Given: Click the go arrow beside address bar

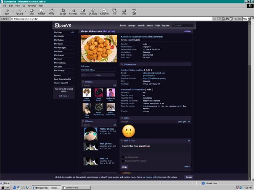Looking at the screenshot, I should click(x=214, y=19).
